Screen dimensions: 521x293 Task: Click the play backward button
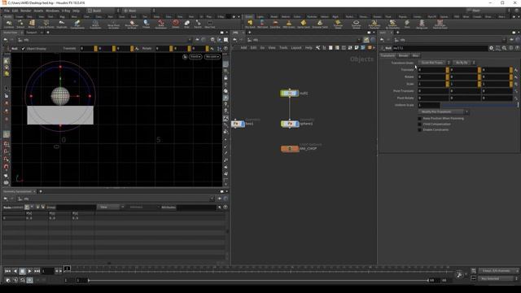click(x=15, y=271)
